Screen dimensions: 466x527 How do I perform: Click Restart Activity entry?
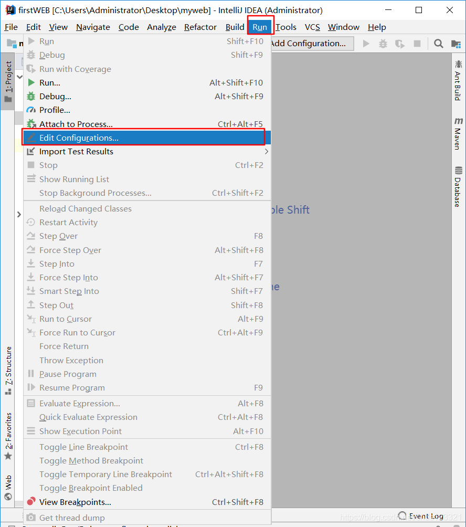[x=147, y=223]
